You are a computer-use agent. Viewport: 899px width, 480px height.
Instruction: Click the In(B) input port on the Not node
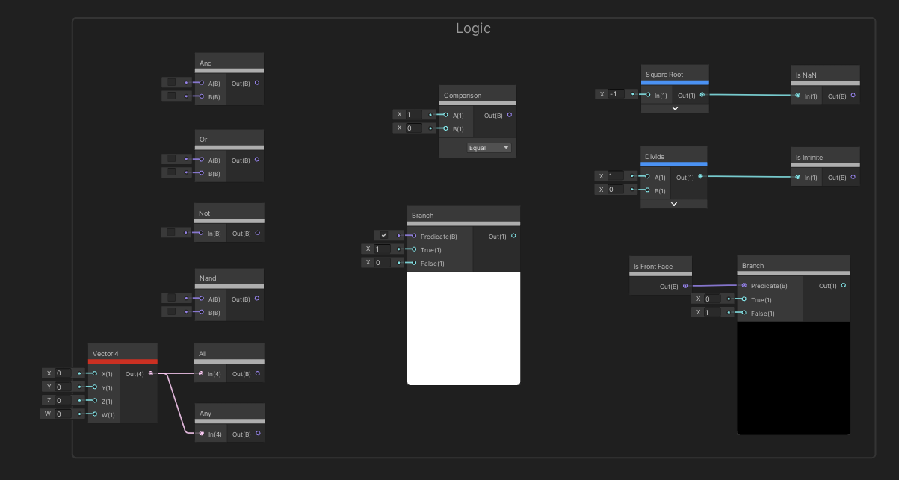[x=200, y=232]
